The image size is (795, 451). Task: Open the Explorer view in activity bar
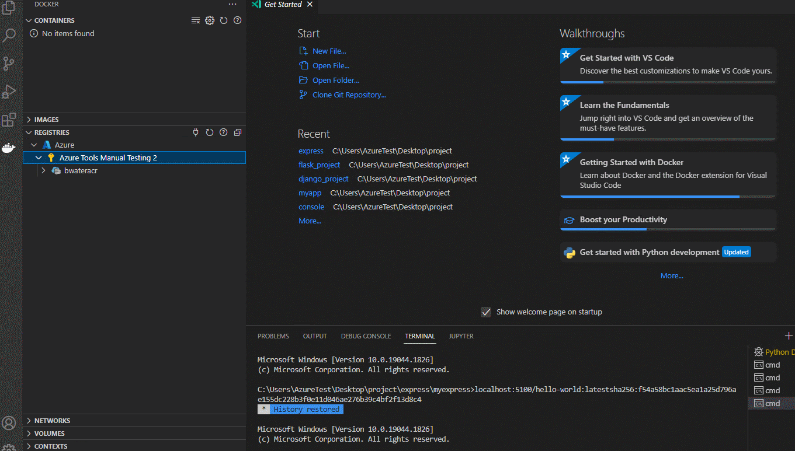9,8
